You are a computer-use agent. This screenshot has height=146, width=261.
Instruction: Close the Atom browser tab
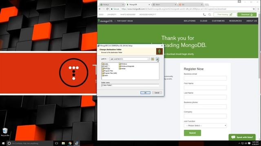(175, 4)
